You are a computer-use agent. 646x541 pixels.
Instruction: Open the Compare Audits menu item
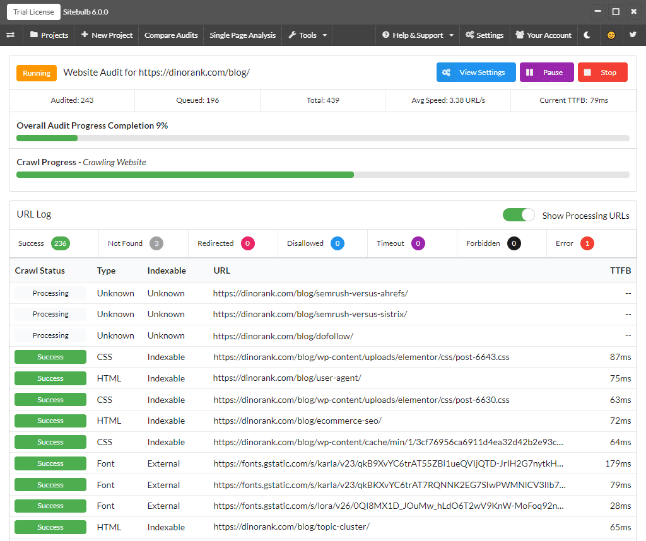(171, 35)
